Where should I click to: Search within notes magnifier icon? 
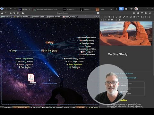(116, 20)
